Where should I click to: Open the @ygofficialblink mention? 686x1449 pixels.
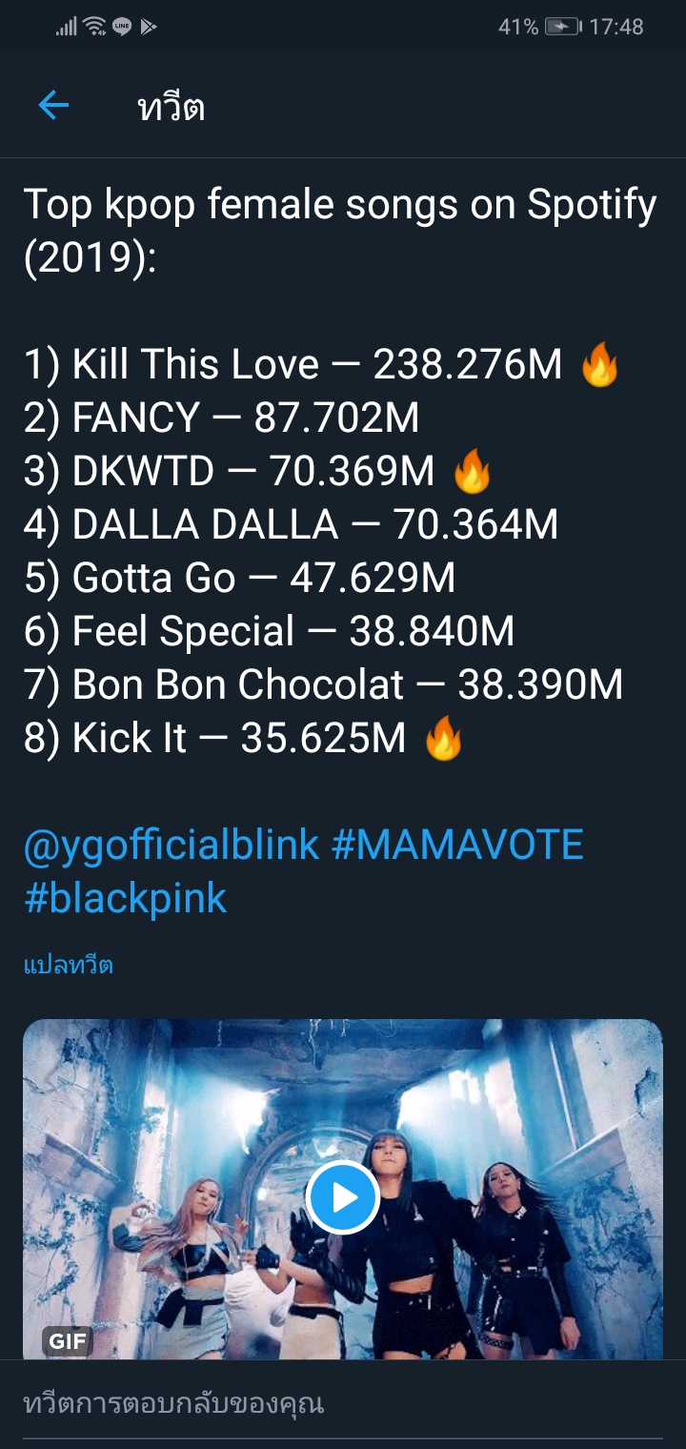pyautogui.click(x=171, y=846)
